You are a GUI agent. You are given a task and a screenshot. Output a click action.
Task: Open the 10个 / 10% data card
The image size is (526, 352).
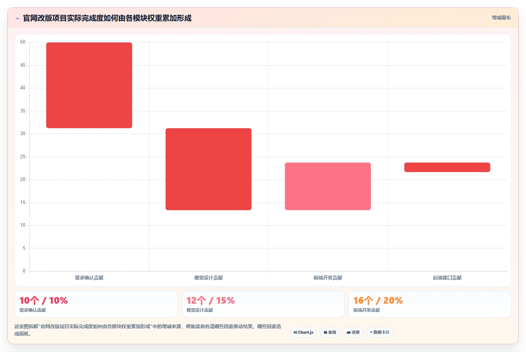coord(96,304)
